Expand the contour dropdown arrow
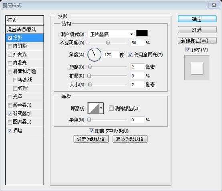The image size is (222, 191). coord(101,108)
